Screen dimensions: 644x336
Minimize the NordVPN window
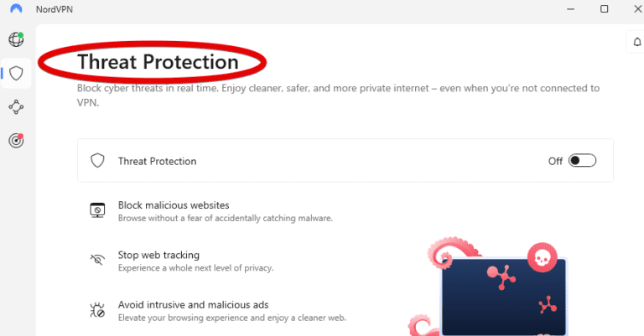(x=567, y=9)
